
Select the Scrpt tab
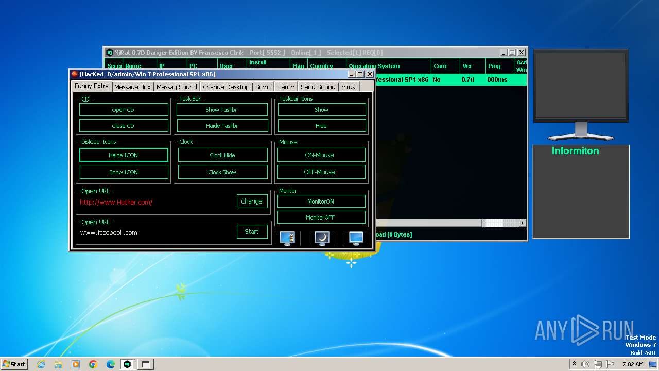tap(263, 87)
